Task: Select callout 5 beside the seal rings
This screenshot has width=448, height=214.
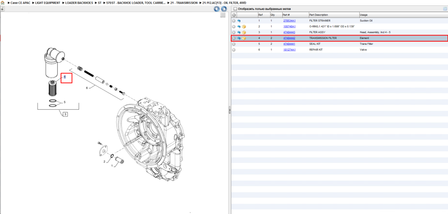Action: point(65,102)
